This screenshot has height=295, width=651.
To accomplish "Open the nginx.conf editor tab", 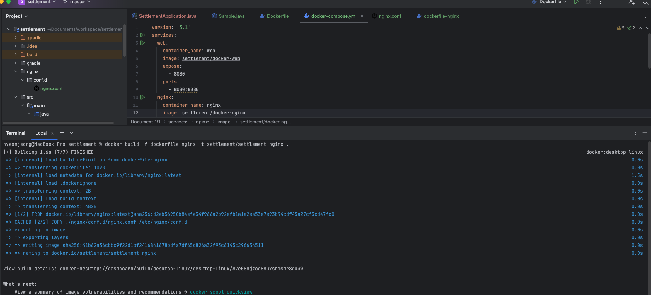I will click(x=386, y=16).
